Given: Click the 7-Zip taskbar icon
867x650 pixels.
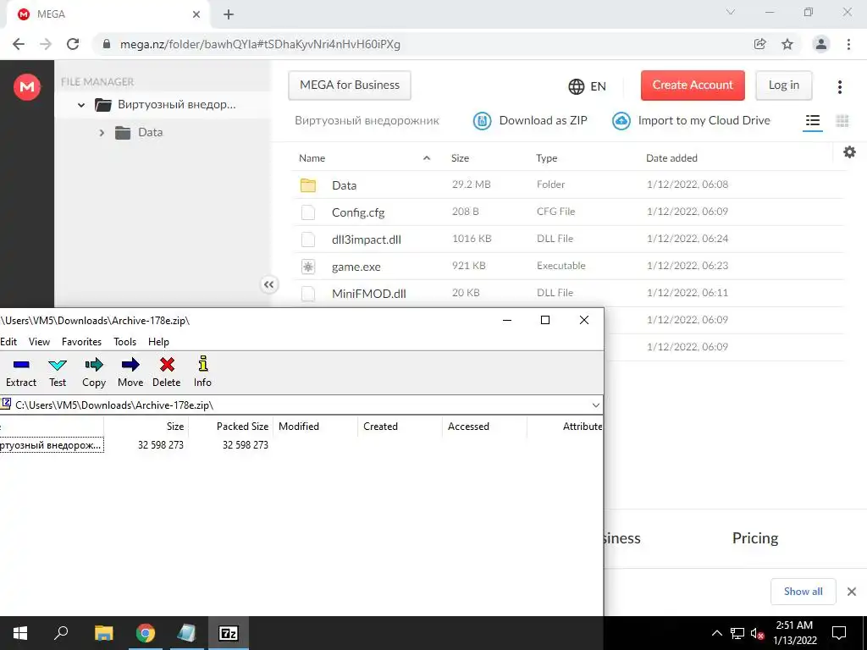Looking at the screenshot, I should [x=229, y=633].
